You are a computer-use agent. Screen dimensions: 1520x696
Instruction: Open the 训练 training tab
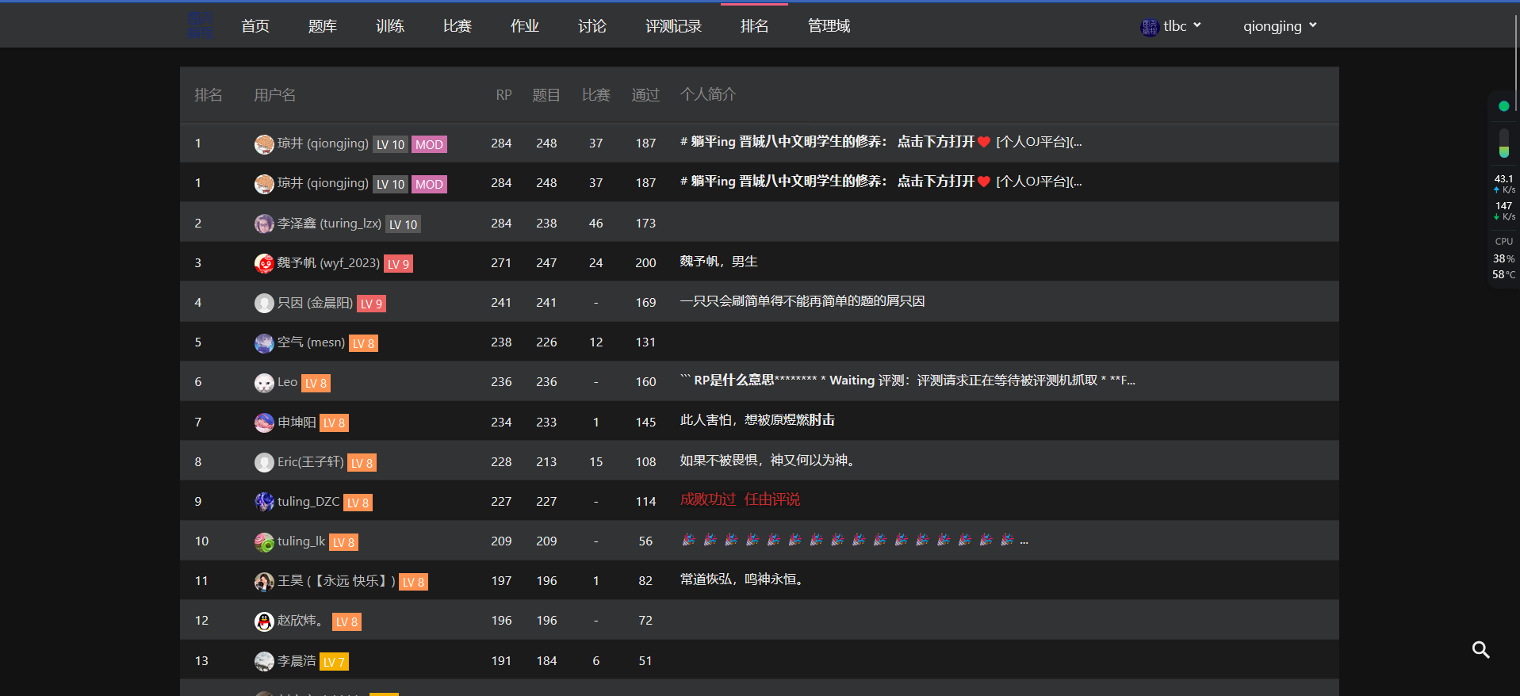coord(390,26)
